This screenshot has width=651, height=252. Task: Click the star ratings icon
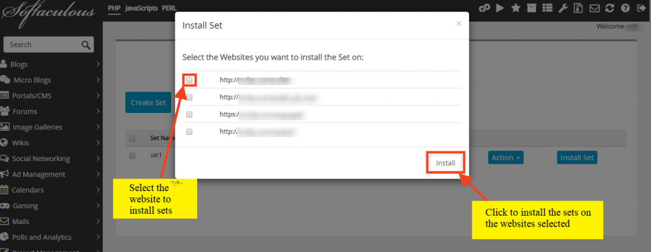point(516,8)
